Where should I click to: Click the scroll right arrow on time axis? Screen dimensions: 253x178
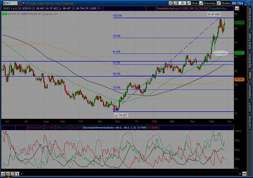[240, 174]
